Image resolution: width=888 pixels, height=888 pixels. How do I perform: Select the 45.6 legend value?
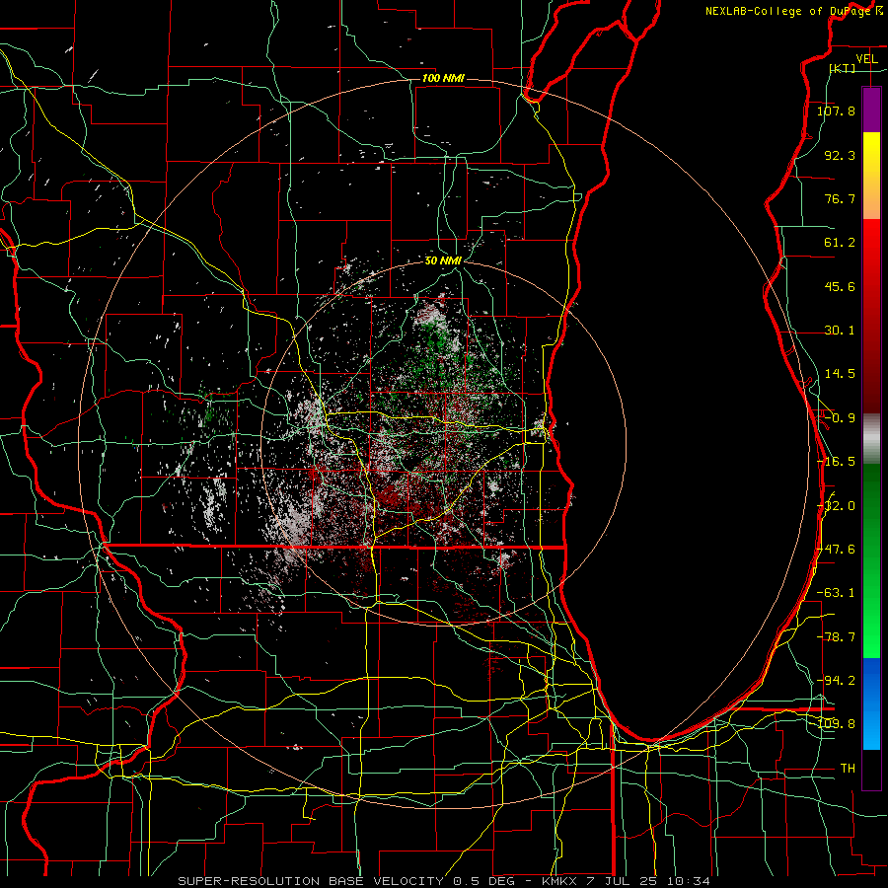840,286
